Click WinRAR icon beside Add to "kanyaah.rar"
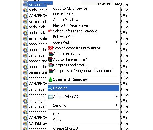This screenshot has height=130, width=153. (50, 59)
